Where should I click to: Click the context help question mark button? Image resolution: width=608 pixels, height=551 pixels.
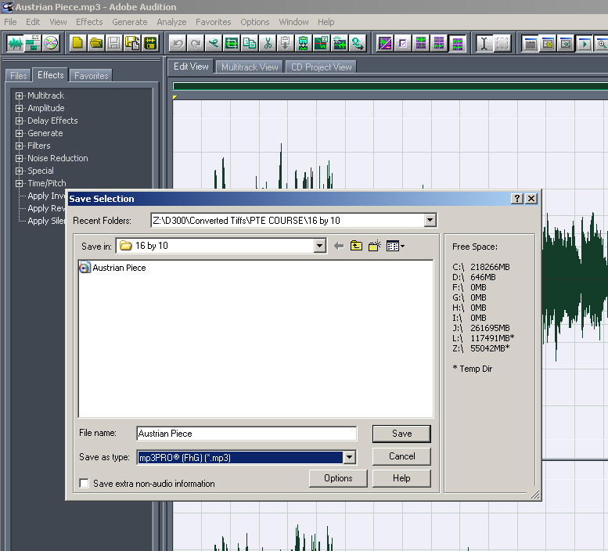[517, 199]
